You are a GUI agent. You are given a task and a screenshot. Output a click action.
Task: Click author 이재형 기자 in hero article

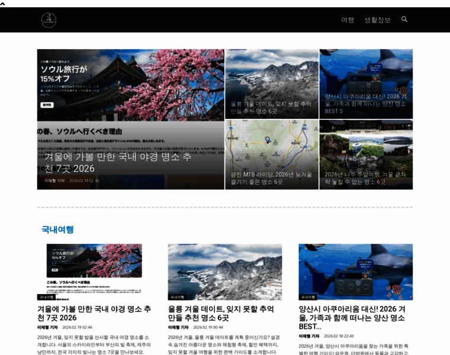tap(54, 180)
